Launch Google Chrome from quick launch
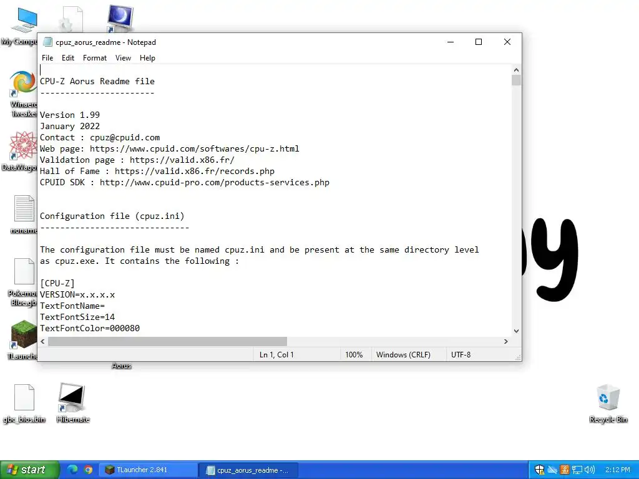The width and height of the screenshot is (639, 479). (x=88, y=470)
